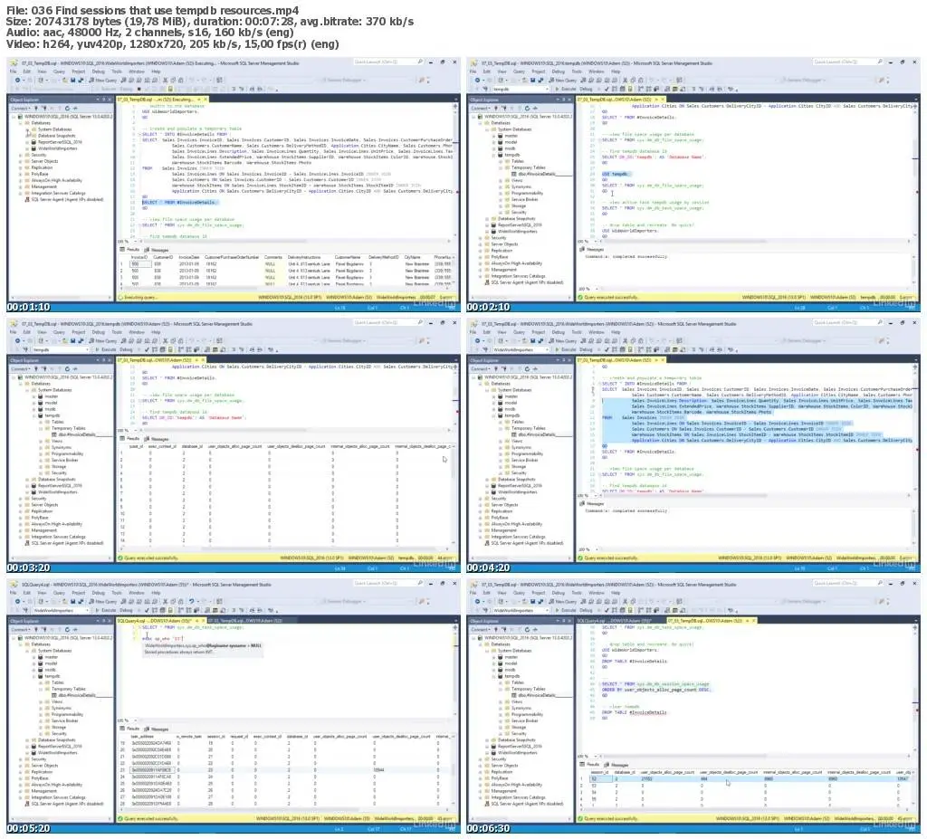Click Connect in Object Explorer, 00:05:20 frame

(x=20, y=630)
